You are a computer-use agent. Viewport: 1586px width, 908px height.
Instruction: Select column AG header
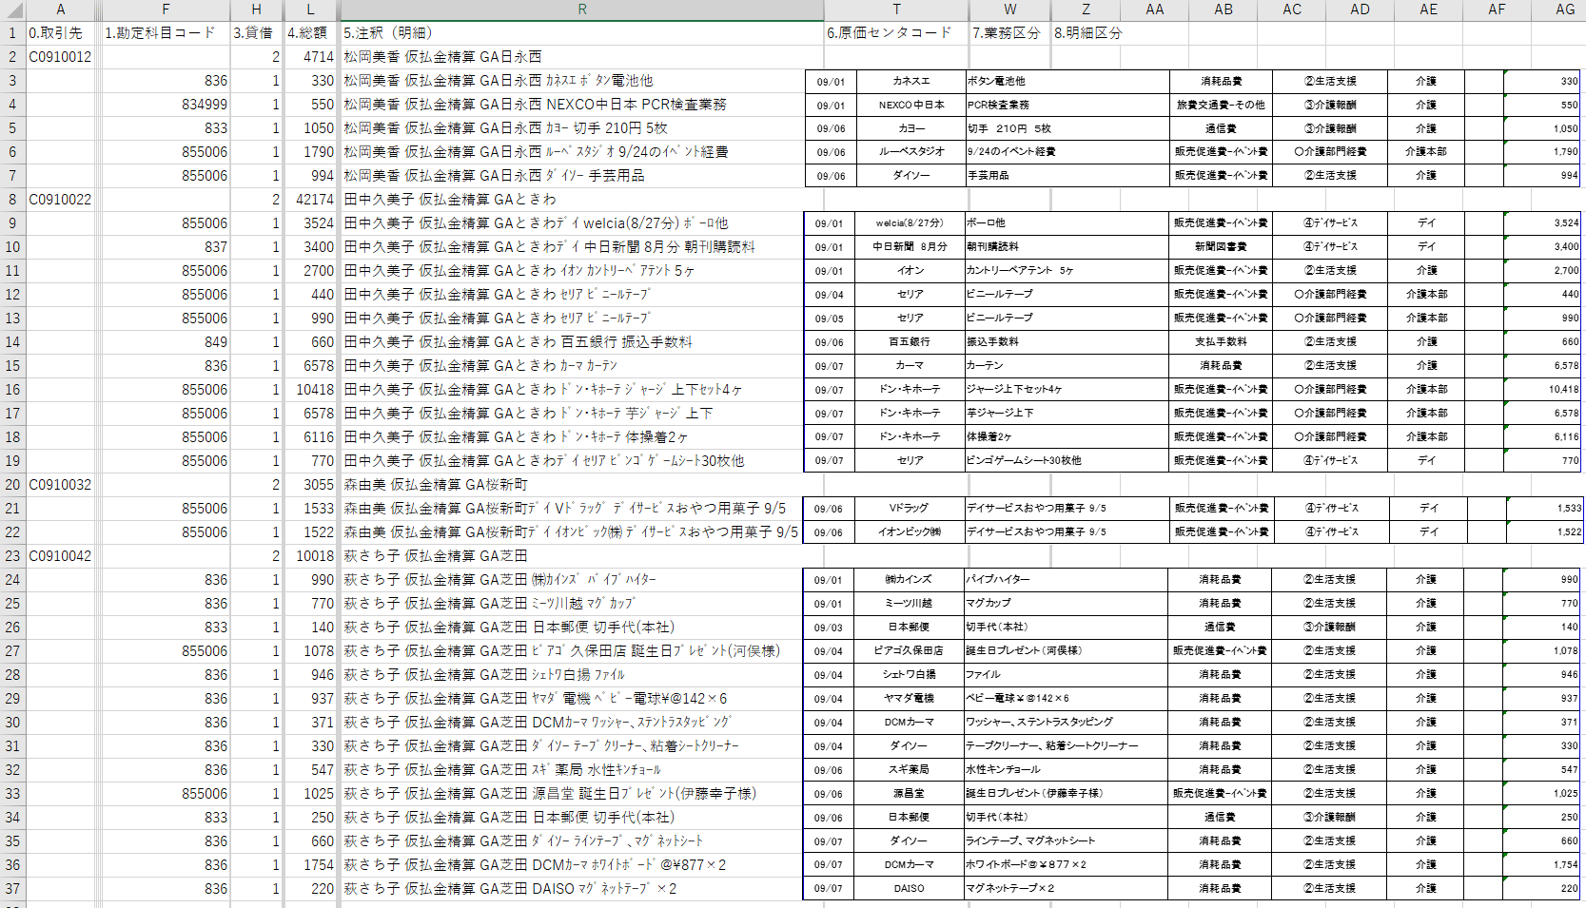coord(1565,10)
